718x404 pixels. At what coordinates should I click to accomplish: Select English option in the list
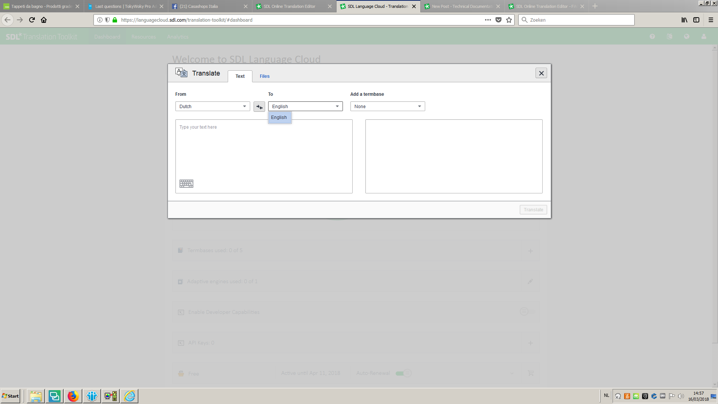279,117
